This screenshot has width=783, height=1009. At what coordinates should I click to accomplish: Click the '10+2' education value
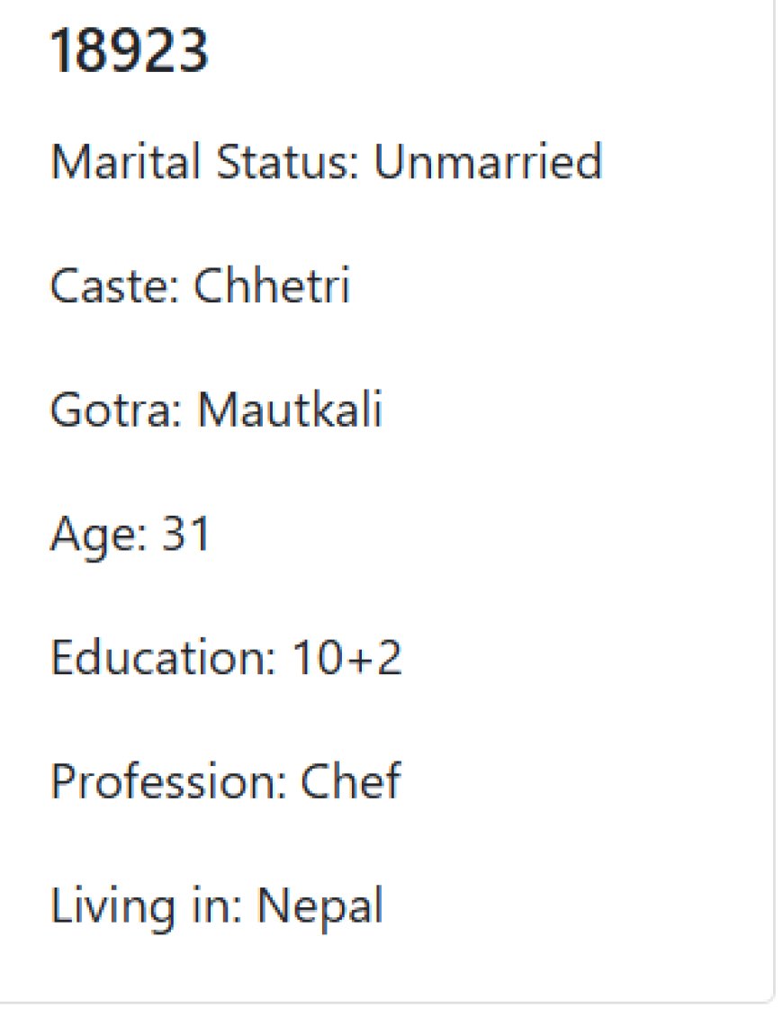pyautogui.click(x=347, y=657)
